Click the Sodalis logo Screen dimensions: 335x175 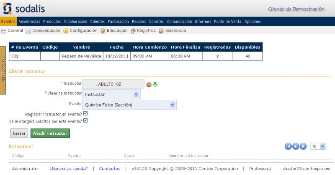point(23,8)
